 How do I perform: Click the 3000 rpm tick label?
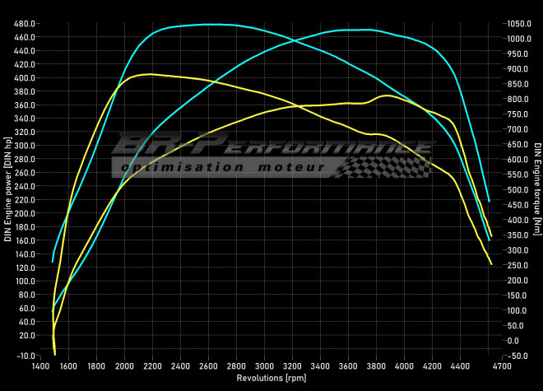265,367
